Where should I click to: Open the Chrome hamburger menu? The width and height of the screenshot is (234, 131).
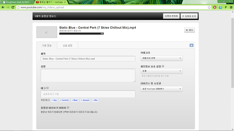(231, 7)
